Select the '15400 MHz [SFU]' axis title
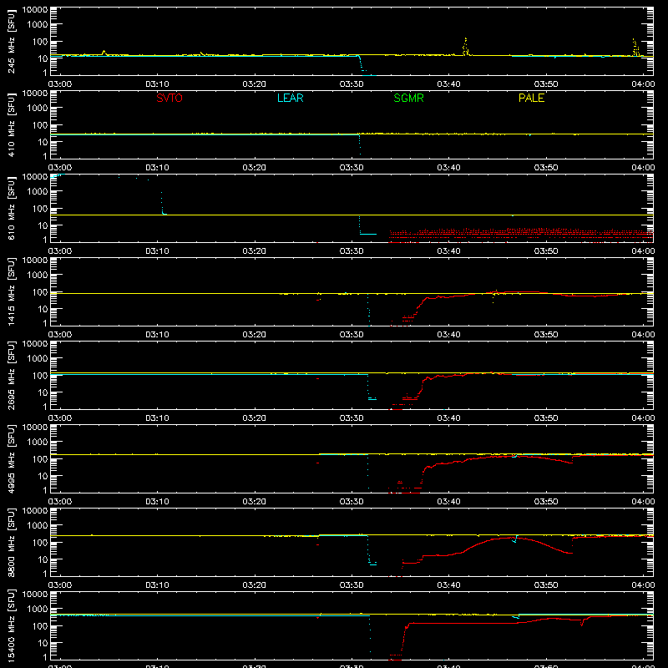668x668 pixels. pos(11,625)
